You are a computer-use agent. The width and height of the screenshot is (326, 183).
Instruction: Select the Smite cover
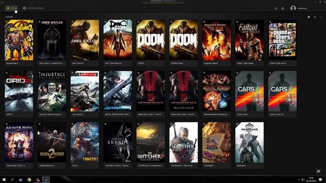pyautogui.click(x=85, y=142)
